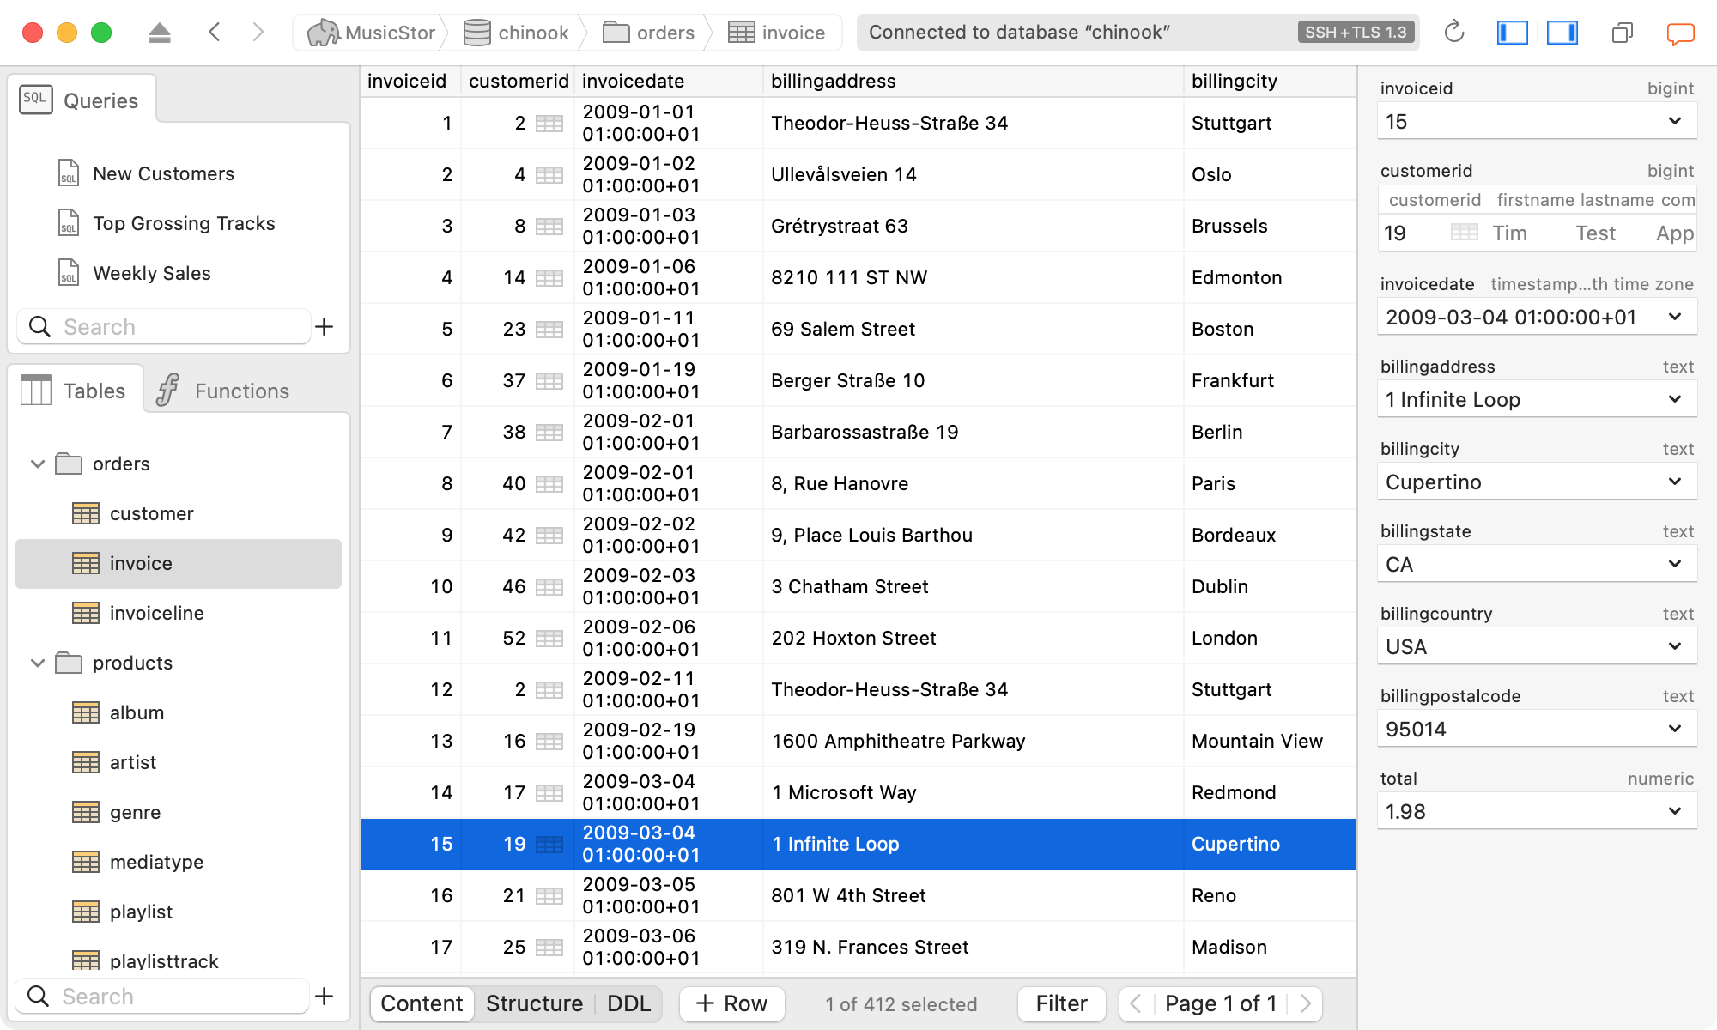This screenshot has height=1030, width=1717.
Task: Click the SQL query icon for Weekly Sales
Action: (x=66, y=272)
